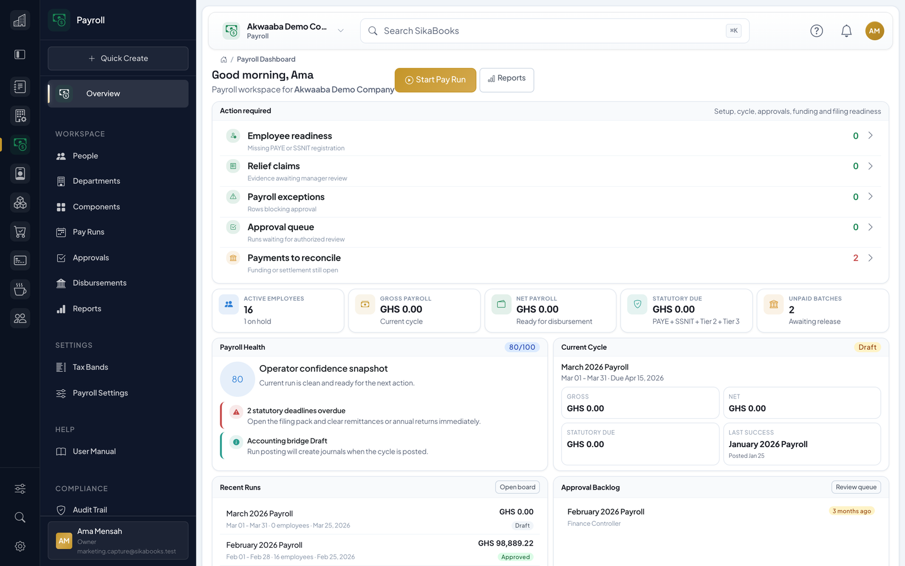Click the Employee readiness row icon
The width and height of the screenshot is (905, 566).
click(x=233, y=136)
